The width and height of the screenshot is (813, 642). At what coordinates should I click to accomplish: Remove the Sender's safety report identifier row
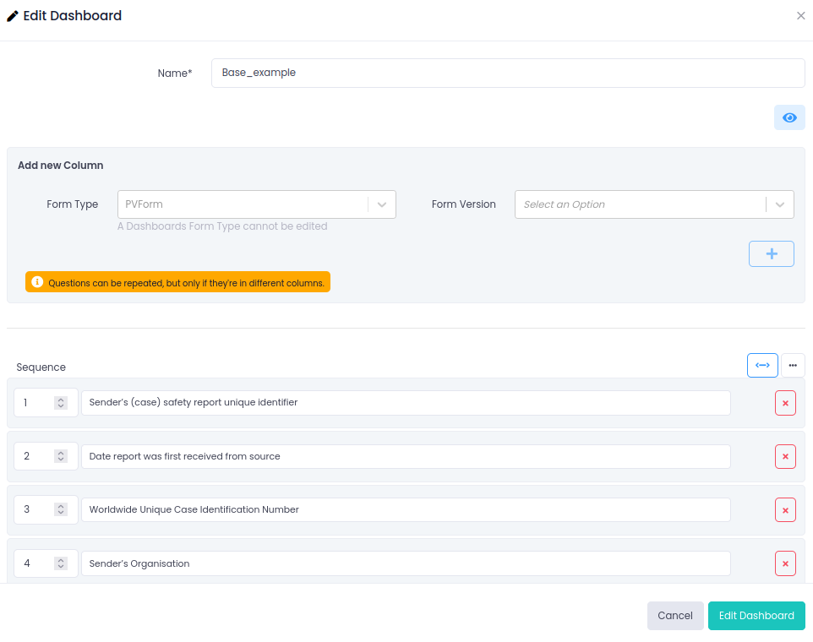pos(785,403)
